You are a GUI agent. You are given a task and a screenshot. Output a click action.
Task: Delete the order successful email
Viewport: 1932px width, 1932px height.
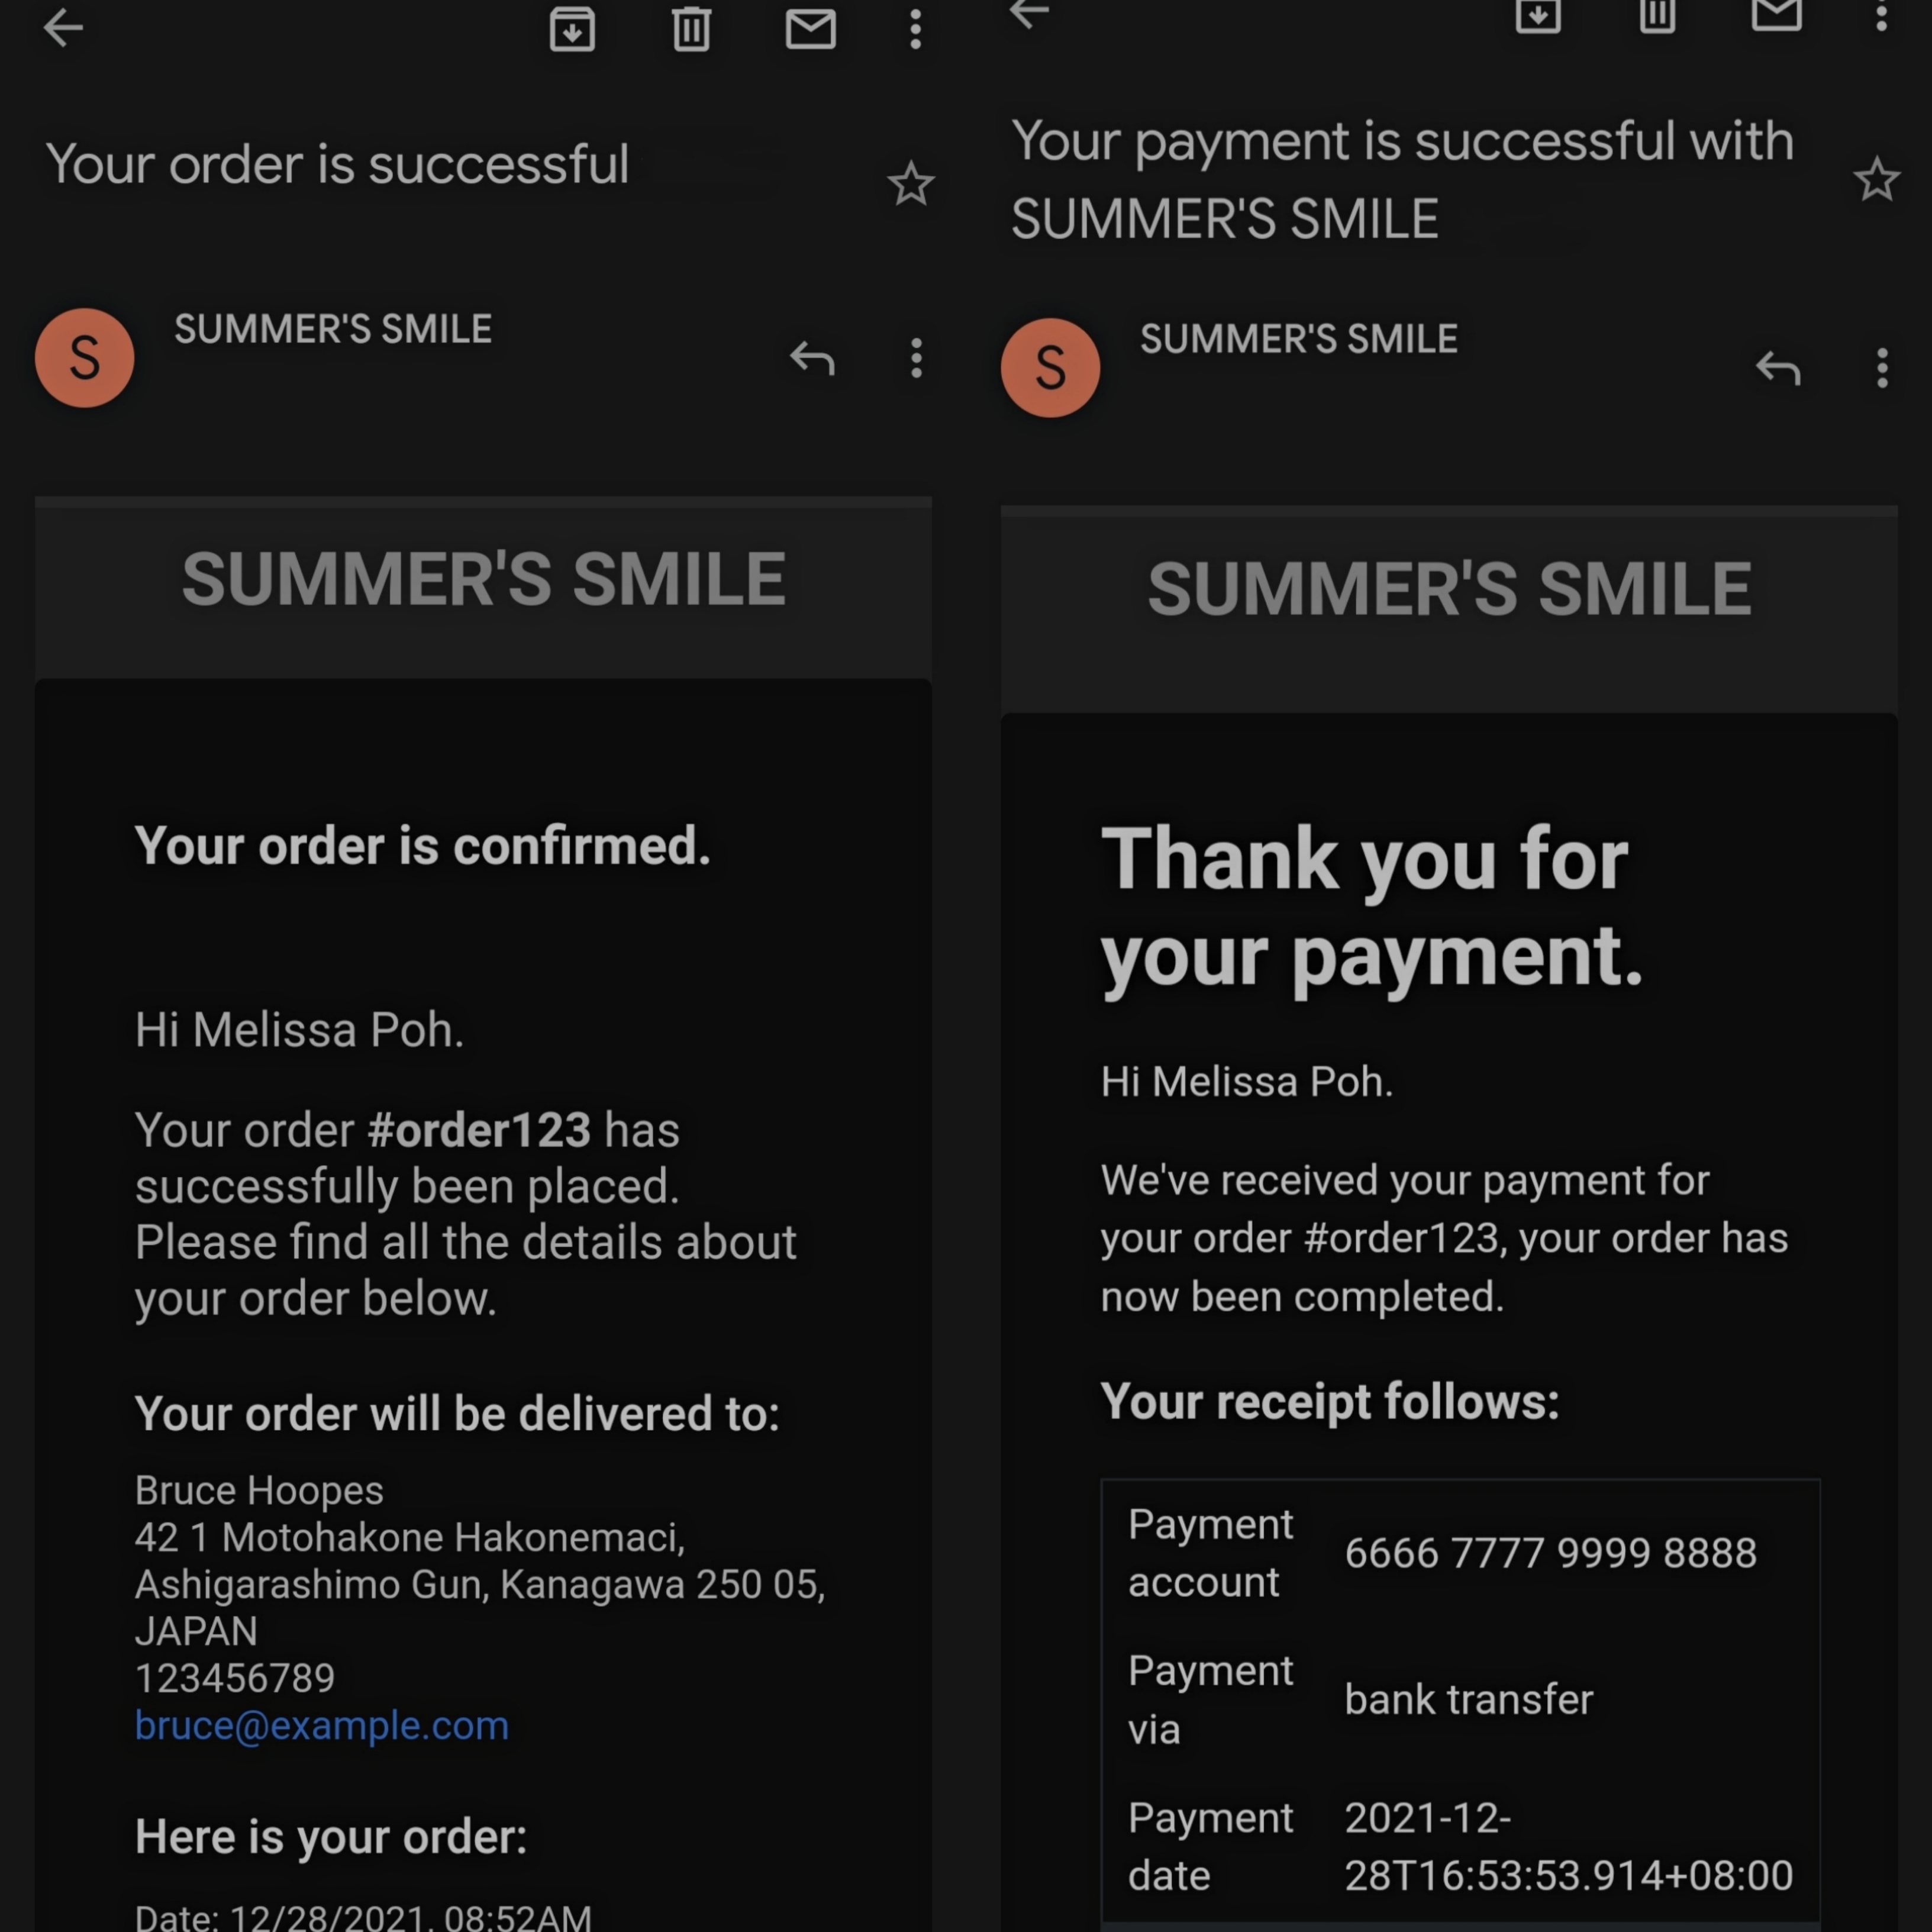pyautogui.click(x=691, y=28)
